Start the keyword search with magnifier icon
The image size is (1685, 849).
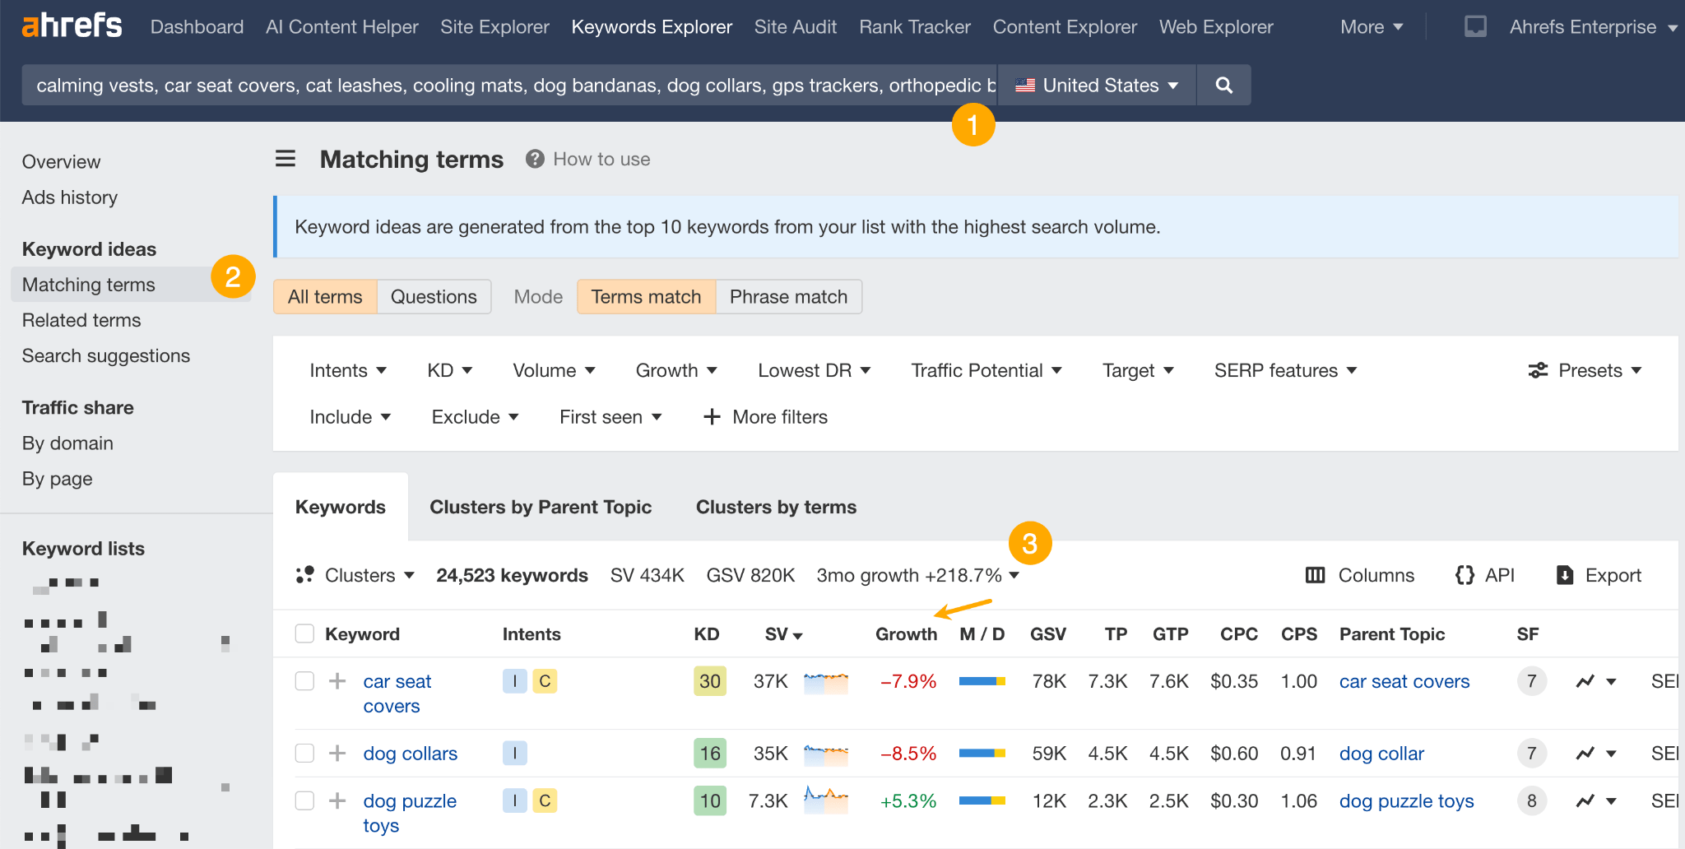[1223, 85]
